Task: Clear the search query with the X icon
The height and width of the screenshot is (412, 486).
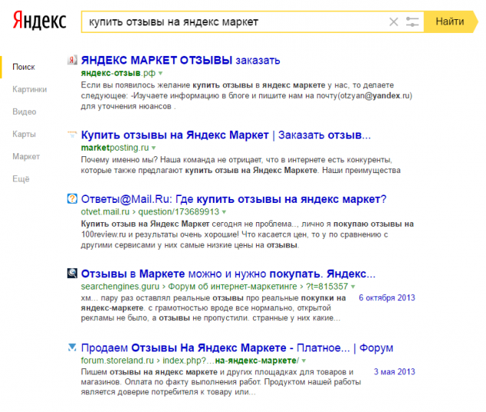Action: coord(394,22)
